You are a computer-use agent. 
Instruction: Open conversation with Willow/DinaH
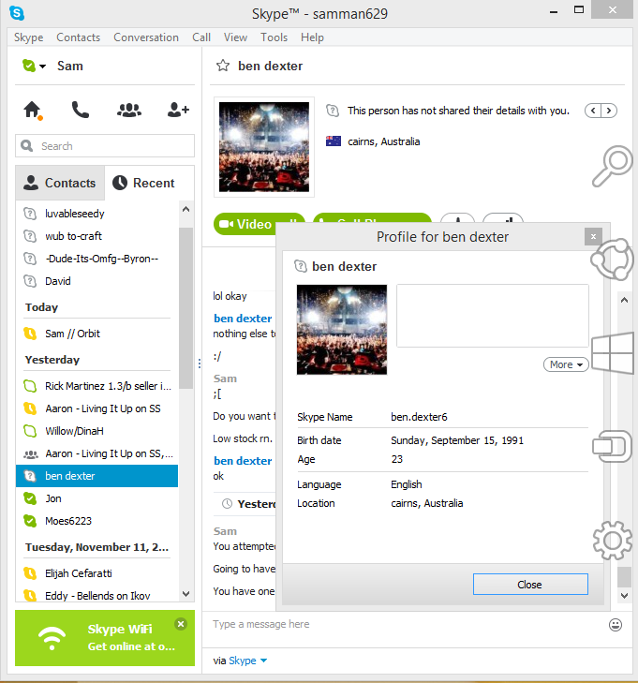[x=96, y=431]
